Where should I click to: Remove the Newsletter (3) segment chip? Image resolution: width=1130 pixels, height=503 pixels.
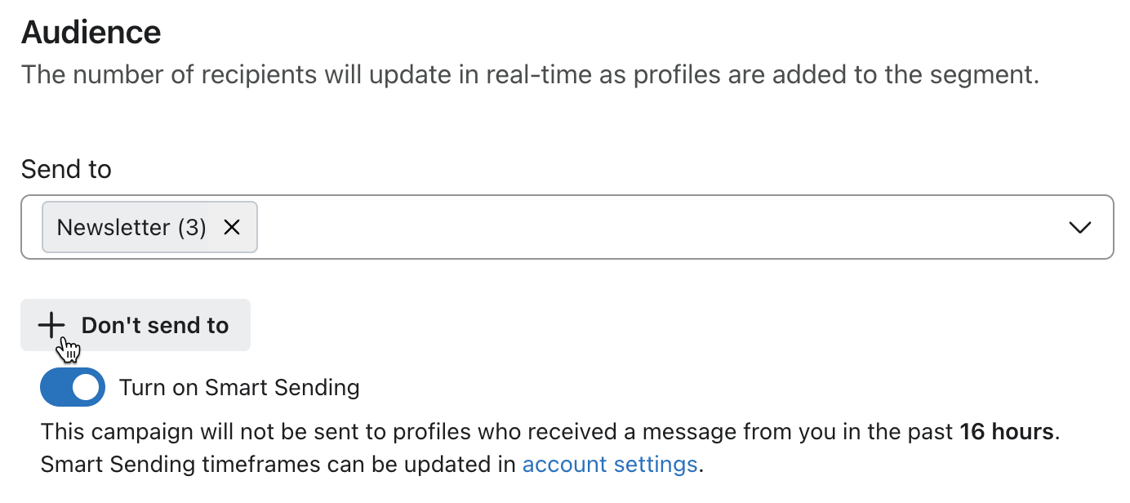click(x=232, y=228)
